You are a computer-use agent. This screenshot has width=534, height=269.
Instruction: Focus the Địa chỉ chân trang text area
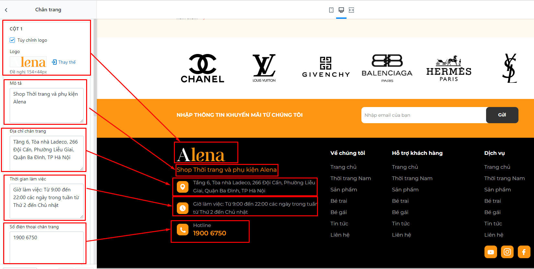[x=47, y=154]
